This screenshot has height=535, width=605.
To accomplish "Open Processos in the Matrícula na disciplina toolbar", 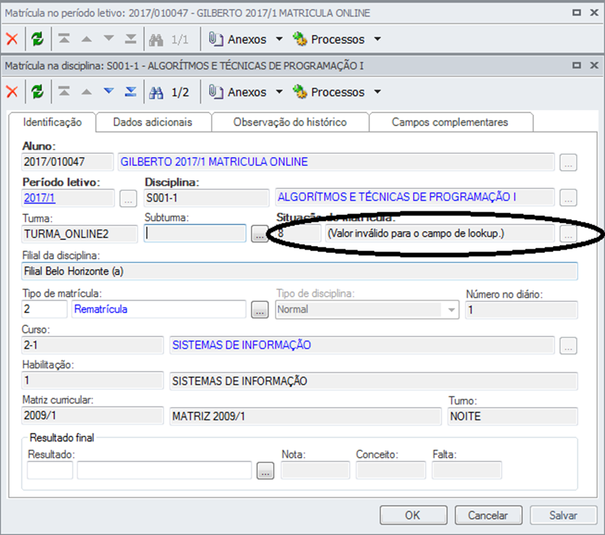I will (x=329, y=92).
